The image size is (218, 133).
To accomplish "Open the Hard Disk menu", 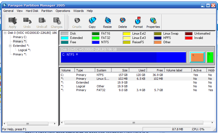I will [x=32, y=11].
